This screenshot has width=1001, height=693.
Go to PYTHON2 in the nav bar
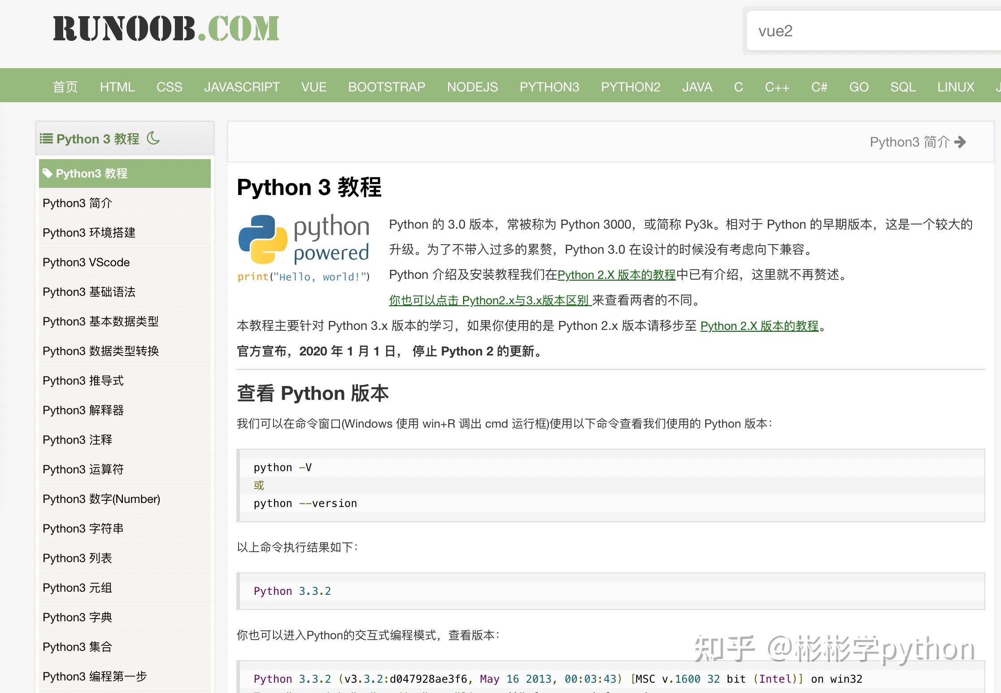631,87
